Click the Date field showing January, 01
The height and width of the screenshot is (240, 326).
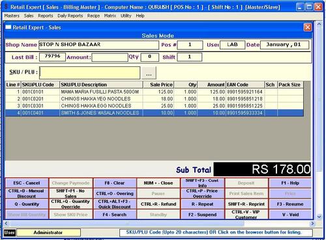tap(284, 45)
